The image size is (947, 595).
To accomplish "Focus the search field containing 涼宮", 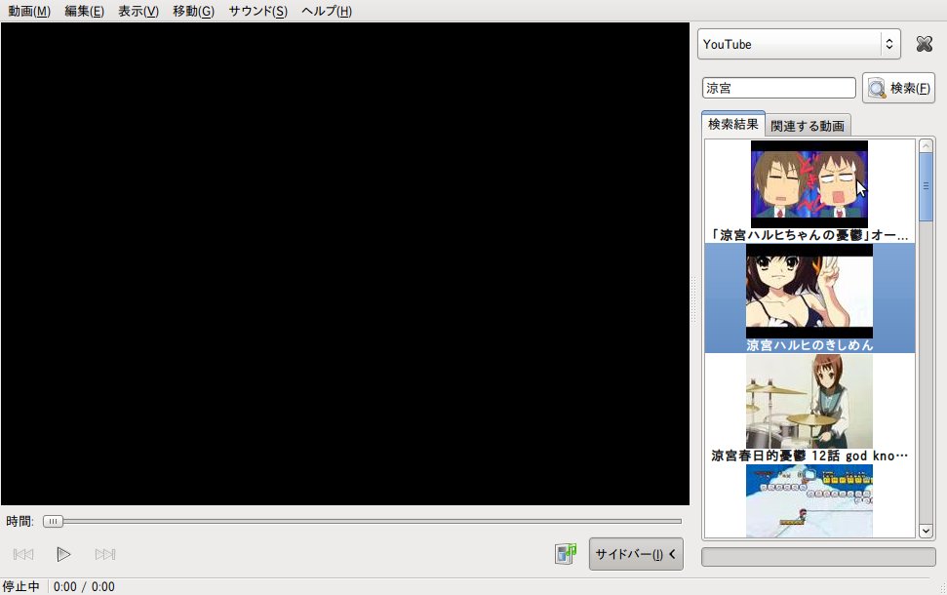I will point(778,88).
